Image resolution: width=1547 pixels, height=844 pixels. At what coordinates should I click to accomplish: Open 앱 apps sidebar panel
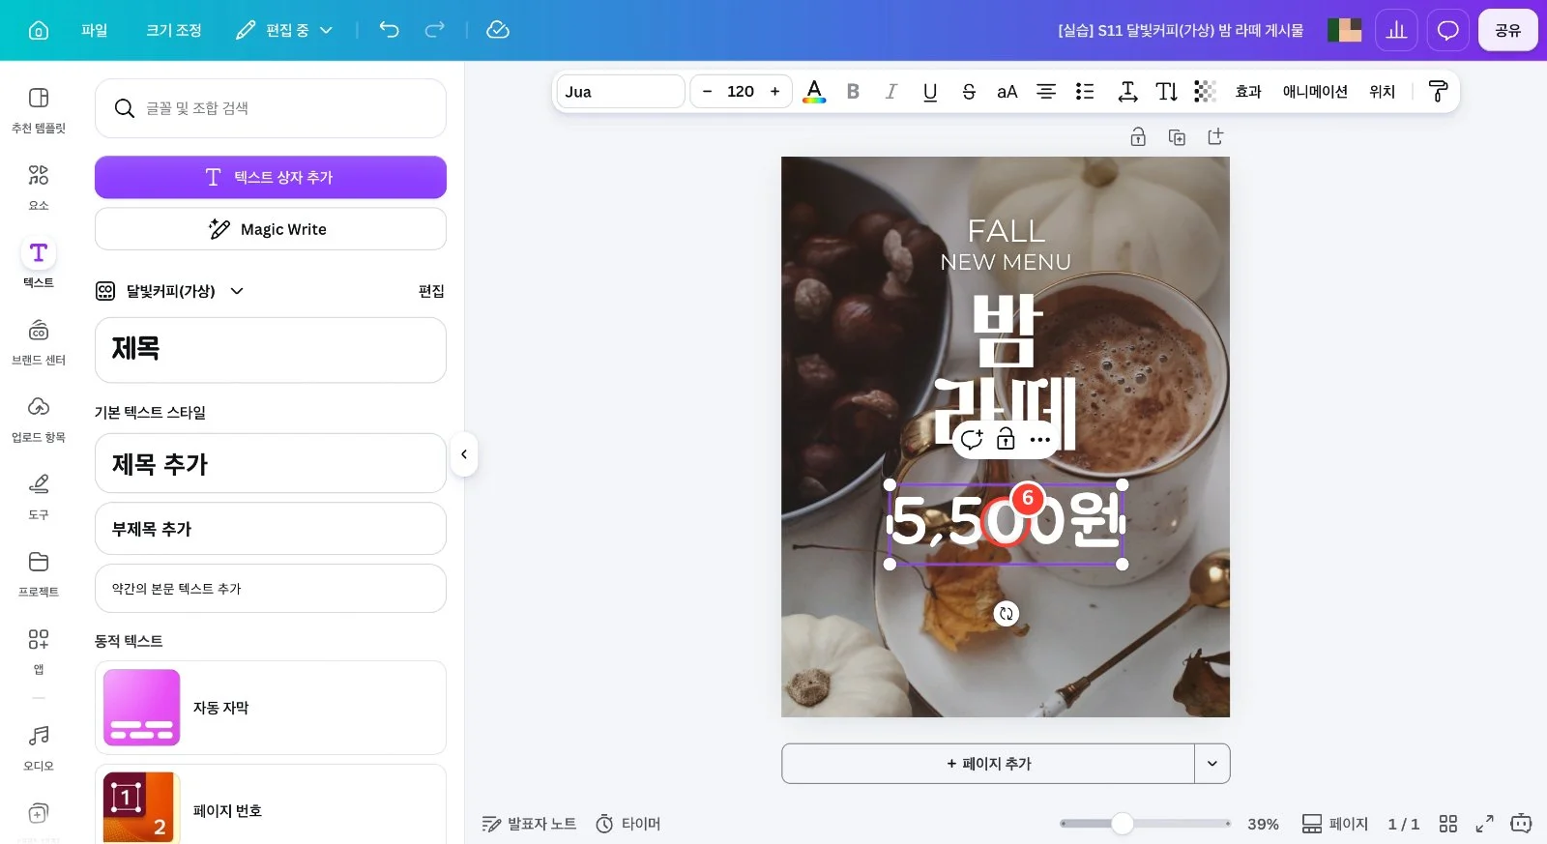[x=39, y=651]
